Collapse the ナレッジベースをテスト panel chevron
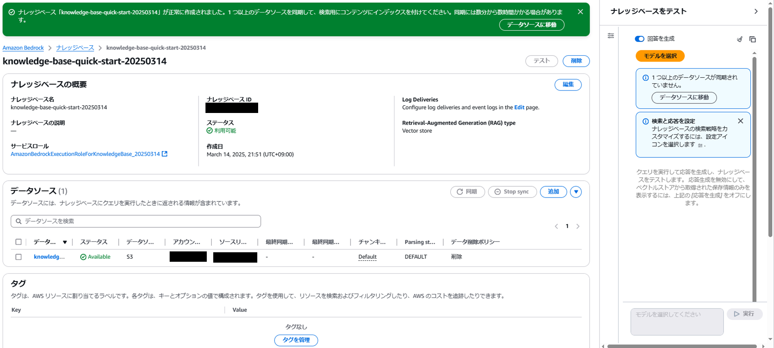This screenshot has height=348, width=774. tap(756, 12)
